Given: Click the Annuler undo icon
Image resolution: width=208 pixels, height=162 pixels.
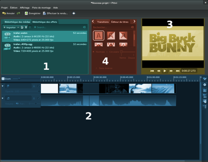Looking at the screenshot, I should 4,14.
